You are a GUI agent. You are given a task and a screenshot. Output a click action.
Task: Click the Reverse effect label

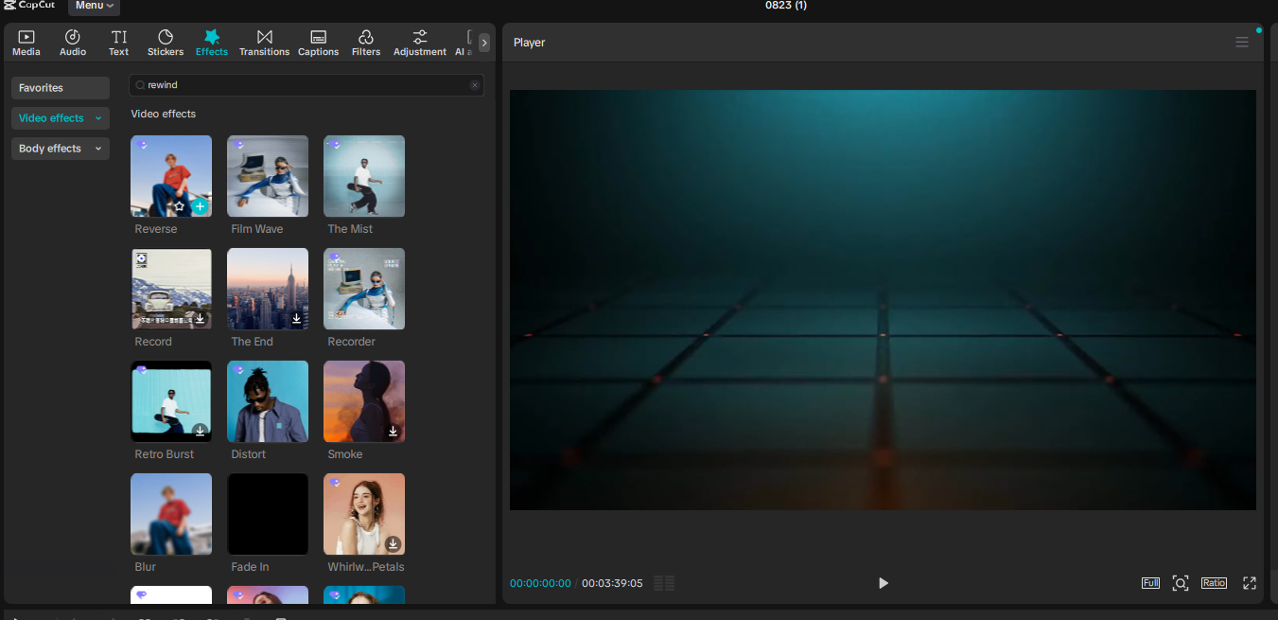tap(156, 229)
